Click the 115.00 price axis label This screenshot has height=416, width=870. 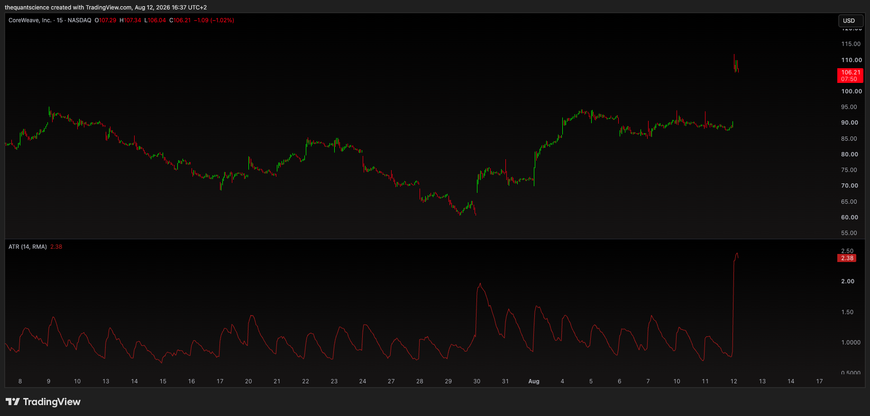coord(851,44)
